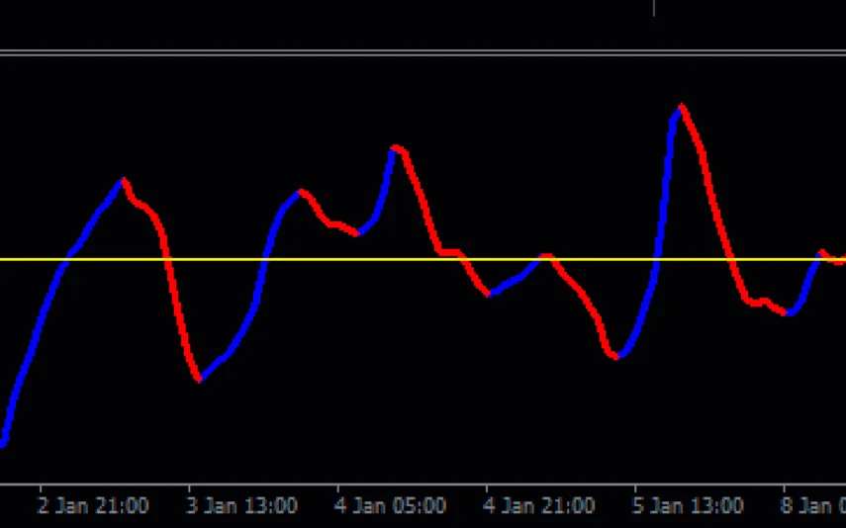This screenshot has width=846, height=528.
Task: Click the small vertical tick mark at the top
Action: tap(654, 8)
